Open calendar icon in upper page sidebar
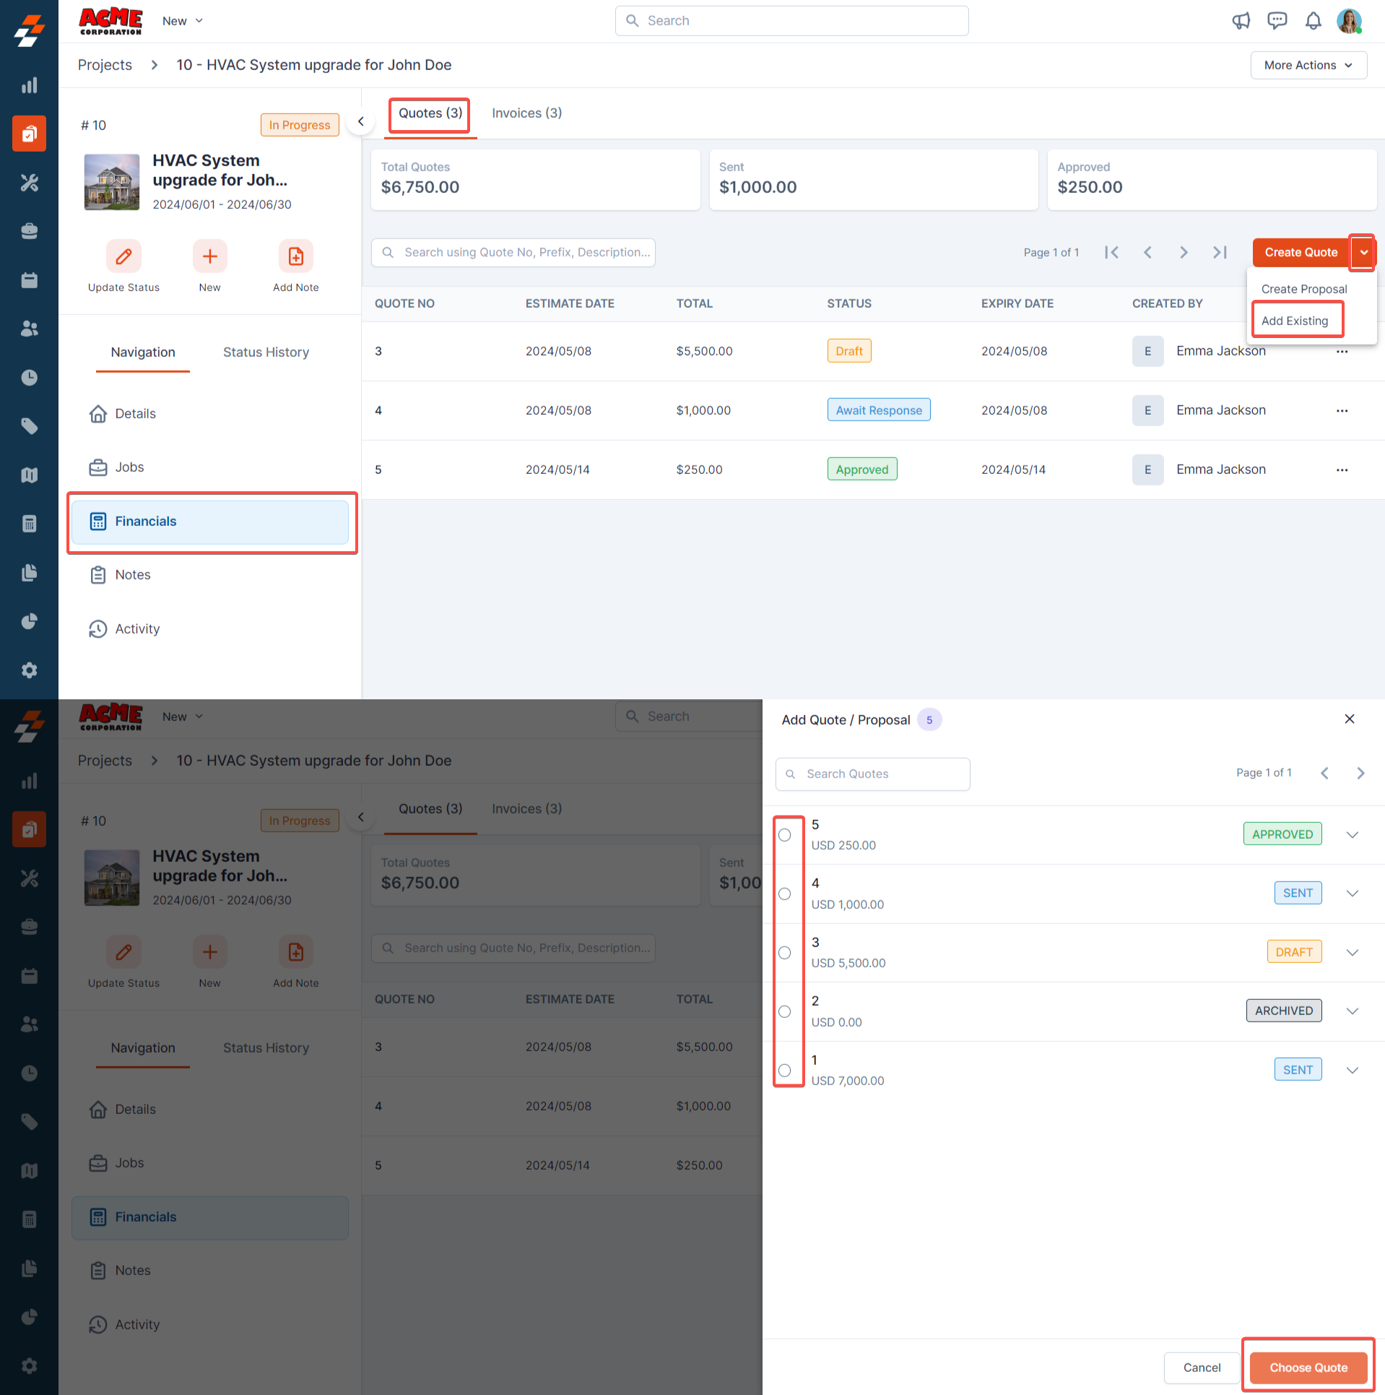Viewport: 1385px width, 1395px height. pyautogui.click(x=29, y=280)
